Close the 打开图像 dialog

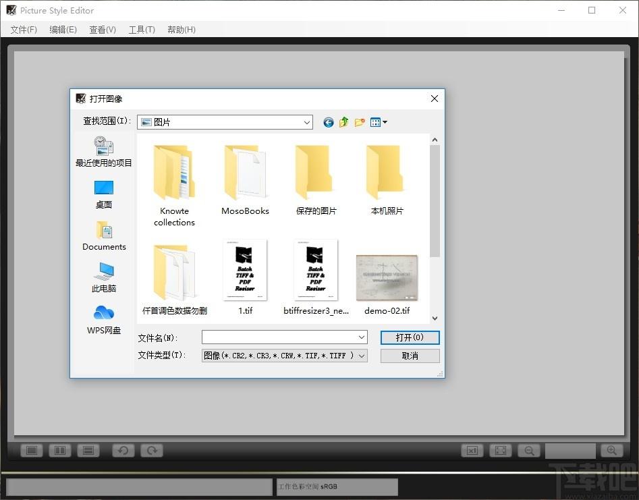coord(435,99)
